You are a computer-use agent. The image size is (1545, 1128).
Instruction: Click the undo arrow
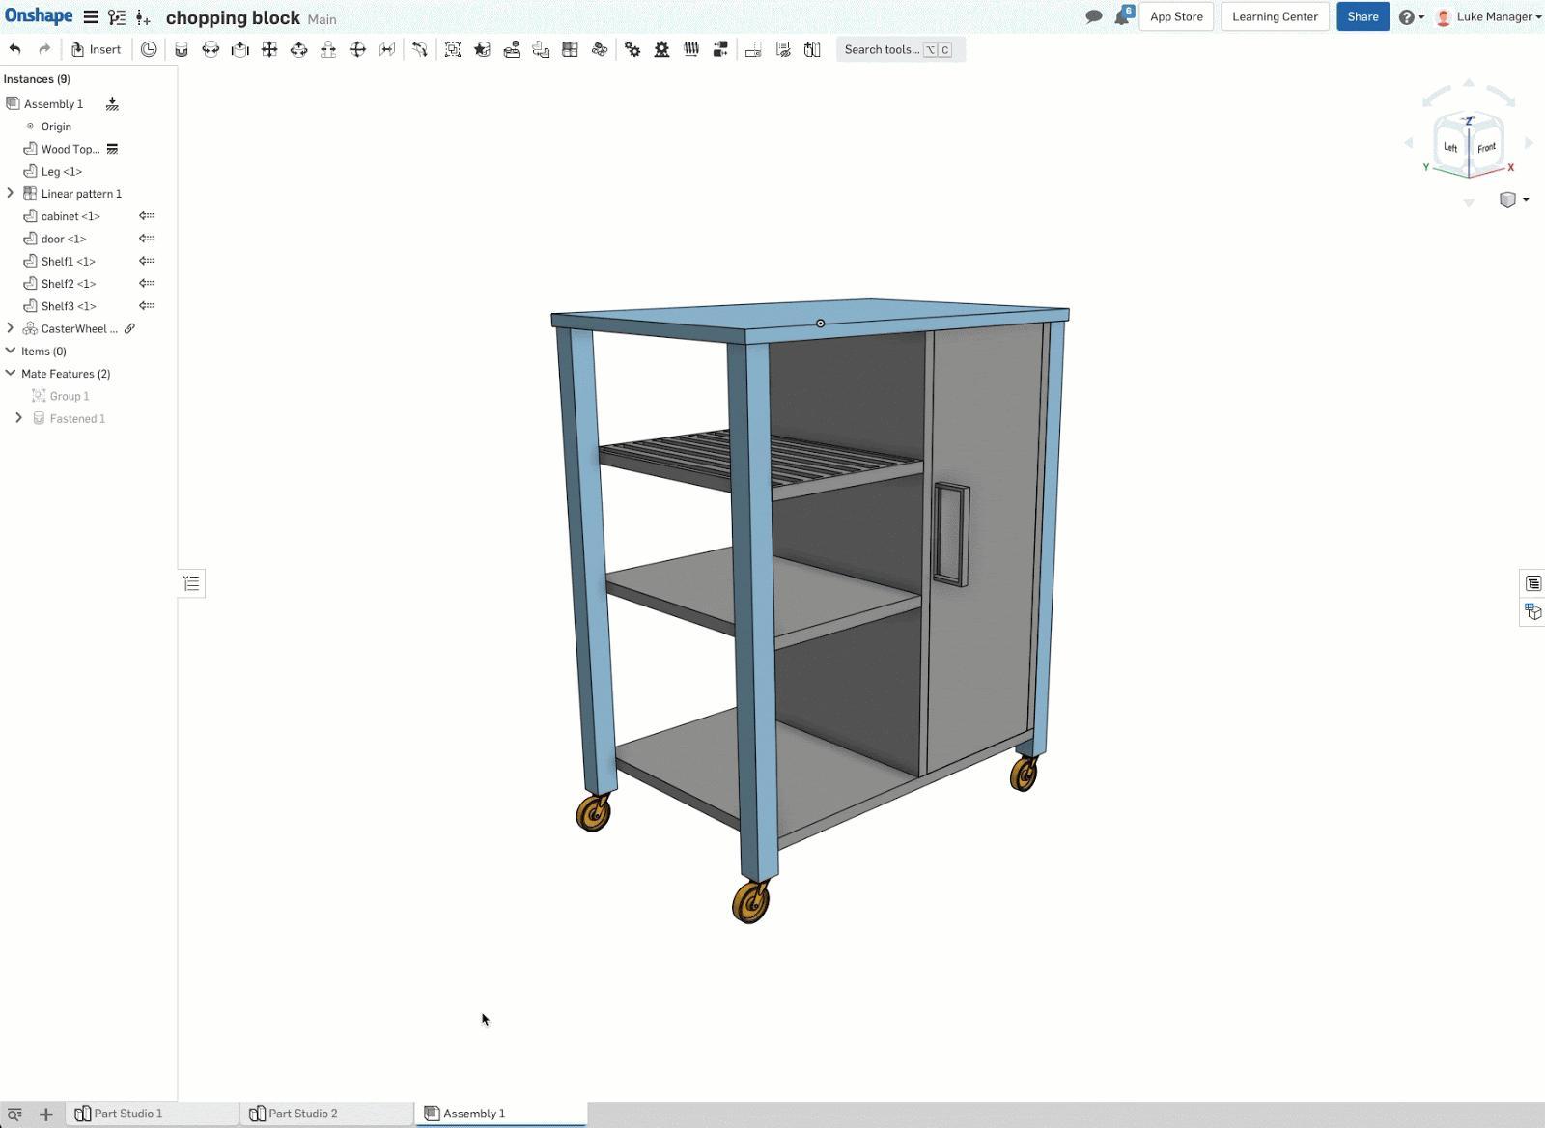click(x=14, y=49)
